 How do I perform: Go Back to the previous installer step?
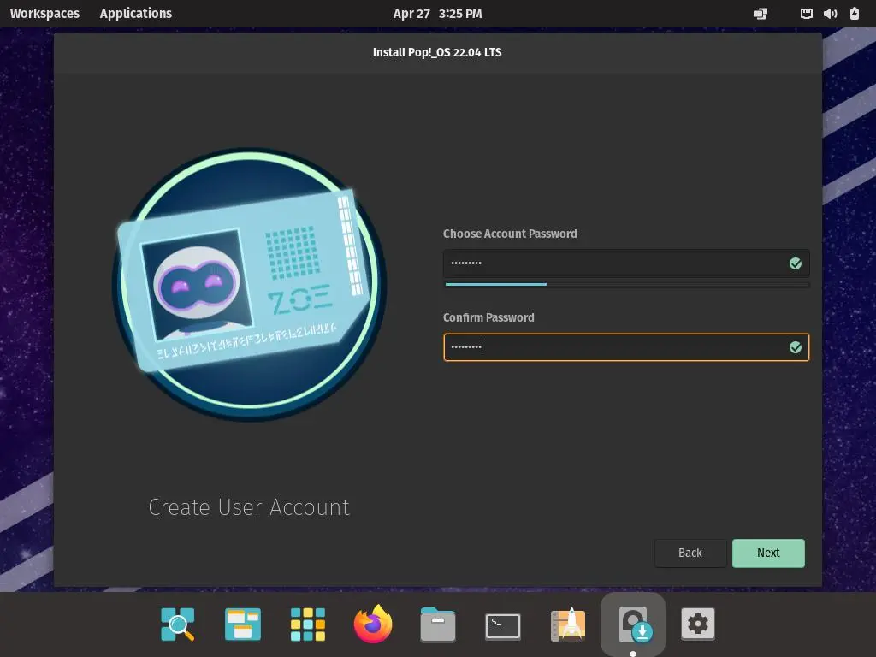(x=690, y=553)
